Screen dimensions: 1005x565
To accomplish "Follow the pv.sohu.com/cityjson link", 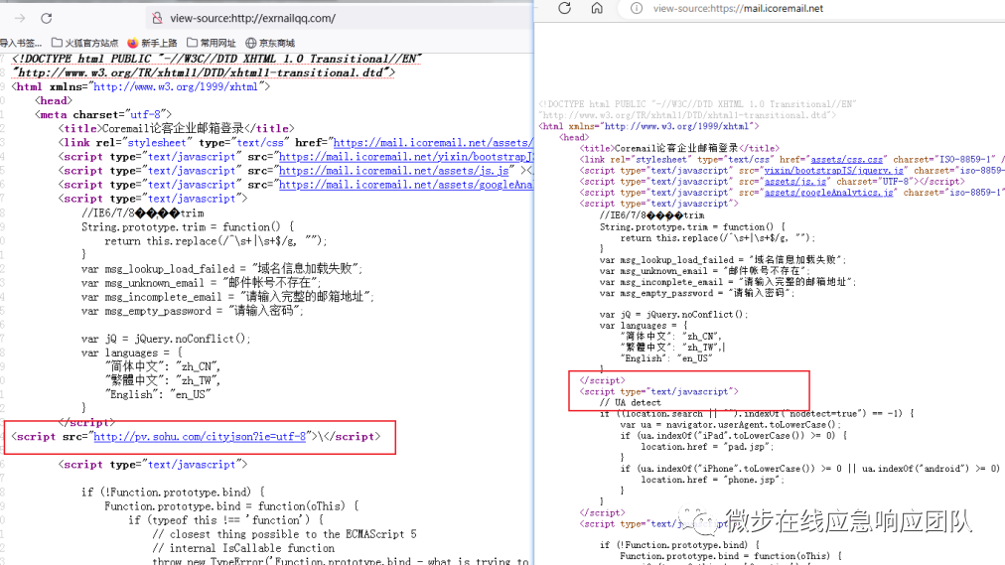I will 200,436.
